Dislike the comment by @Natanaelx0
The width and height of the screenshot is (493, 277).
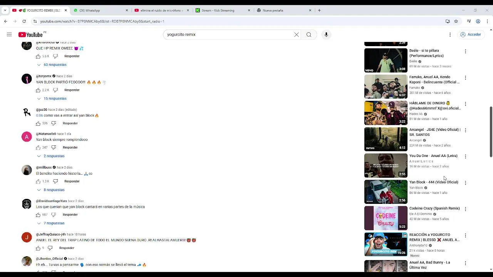pyautogui.click(x=54, y=148)
